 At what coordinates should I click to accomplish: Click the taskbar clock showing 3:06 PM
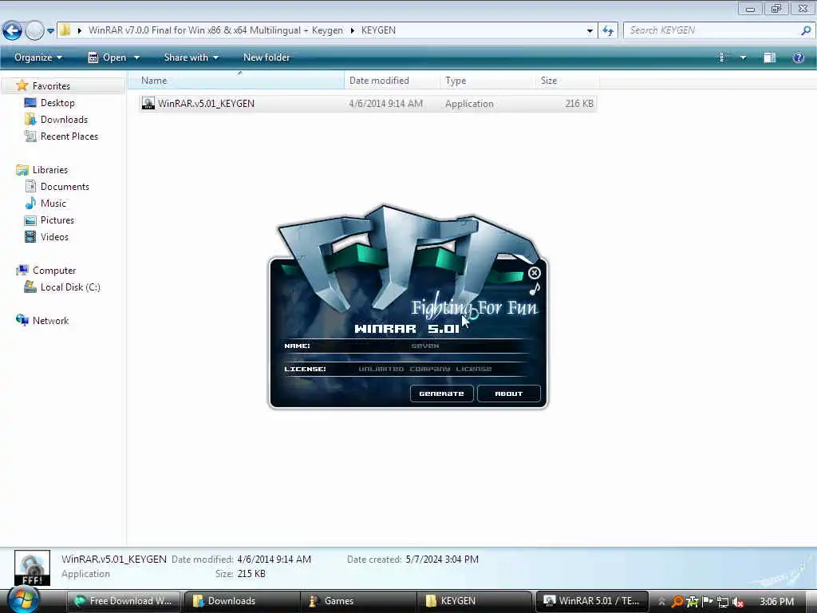point(776,602)
